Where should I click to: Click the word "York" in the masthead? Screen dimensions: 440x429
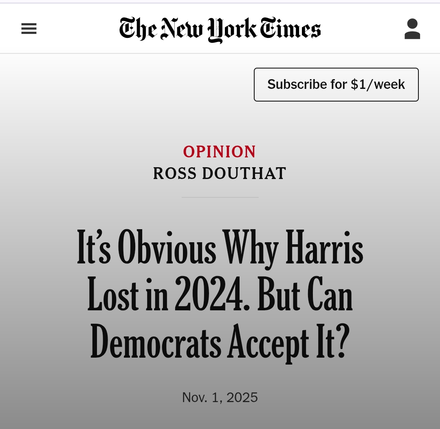click(232, 29)
